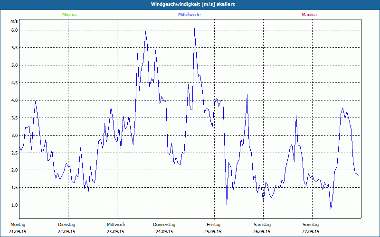Click the 1,5 y-axis value
The image size is (380, 237).
click(x=15, y=188)
